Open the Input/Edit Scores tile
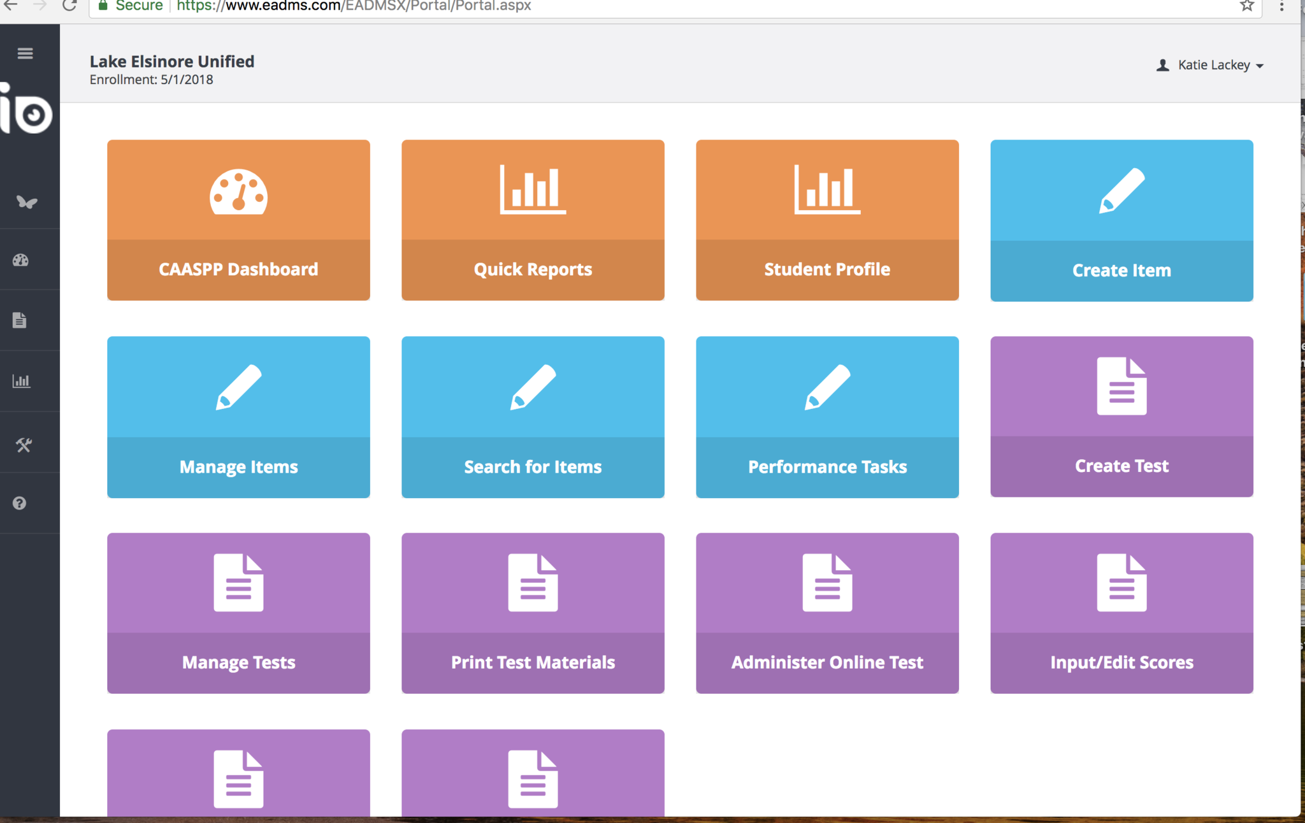Viewport: 1305px width, 823px height. tap(1121, 613)
